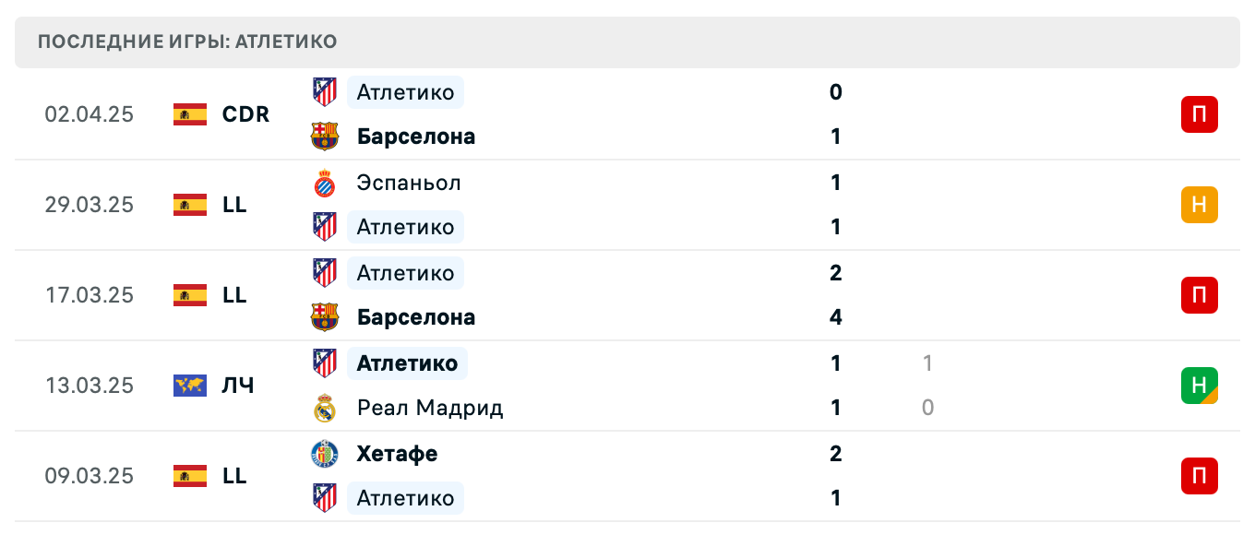Click the green Н badge for the Real Madrid match
Viewport: 1255px width, 535px height.
coord(1199,386)
